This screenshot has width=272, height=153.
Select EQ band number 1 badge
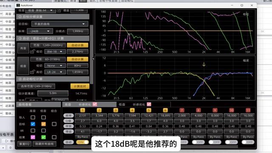[82, 110]
